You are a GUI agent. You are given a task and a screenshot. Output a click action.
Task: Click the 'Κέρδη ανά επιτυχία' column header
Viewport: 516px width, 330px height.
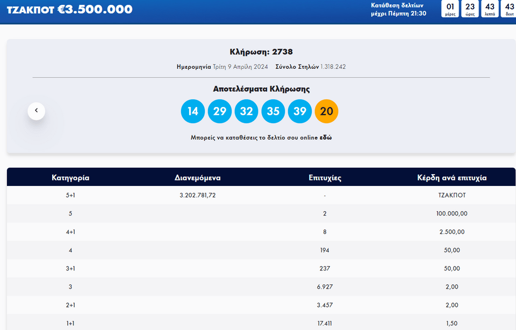452,177
